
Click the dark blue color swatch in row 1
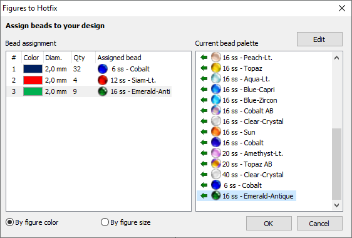pos(33,69)
